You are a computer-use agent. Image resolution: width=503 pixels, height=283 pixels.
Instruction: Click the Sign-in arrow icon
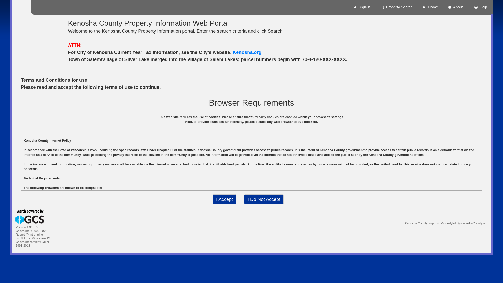coord(355,7)
